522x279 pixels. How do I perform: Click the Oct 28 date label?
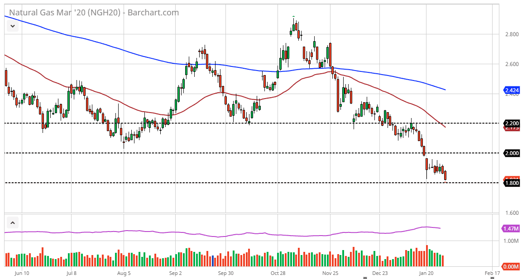[x=278, y=273]
